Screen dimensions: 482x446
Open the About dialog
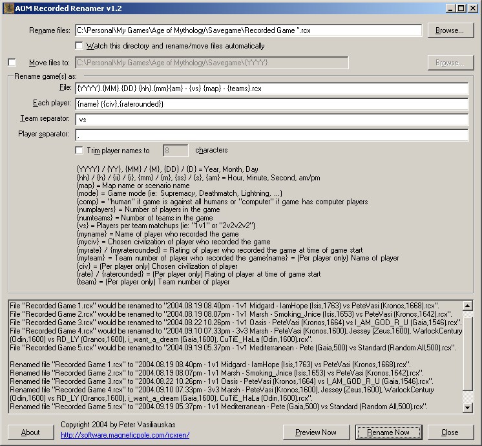click(30, 432)
